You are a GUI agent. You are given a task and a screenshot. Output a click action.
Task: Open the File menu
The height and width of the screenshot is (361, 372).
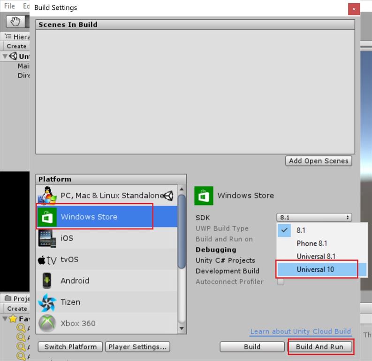tap(9, 6)
